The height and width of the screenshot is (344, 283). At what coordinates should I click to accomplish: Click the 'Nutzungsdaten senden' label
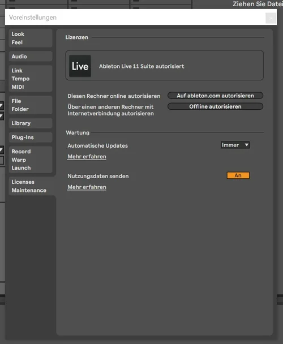tap(98, 176)
